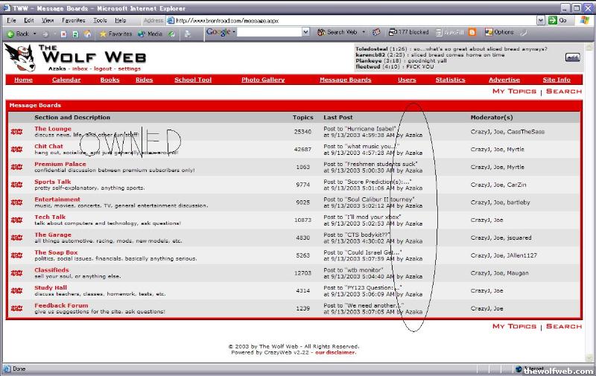This screenshot has width=596, height=376.
Task: Click the forum icon beside Premium Palace
Action: [16, 167]
